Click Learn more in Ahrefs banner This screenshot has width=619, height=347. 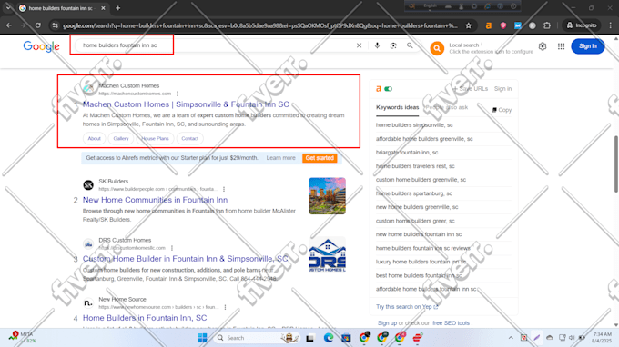(280, 158)
